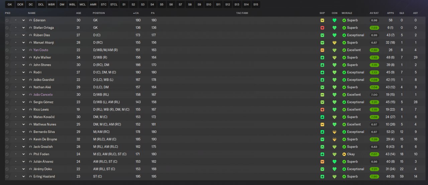
Task: Toggle the picked checkbox for Jack Grealish
Action: 7,147
